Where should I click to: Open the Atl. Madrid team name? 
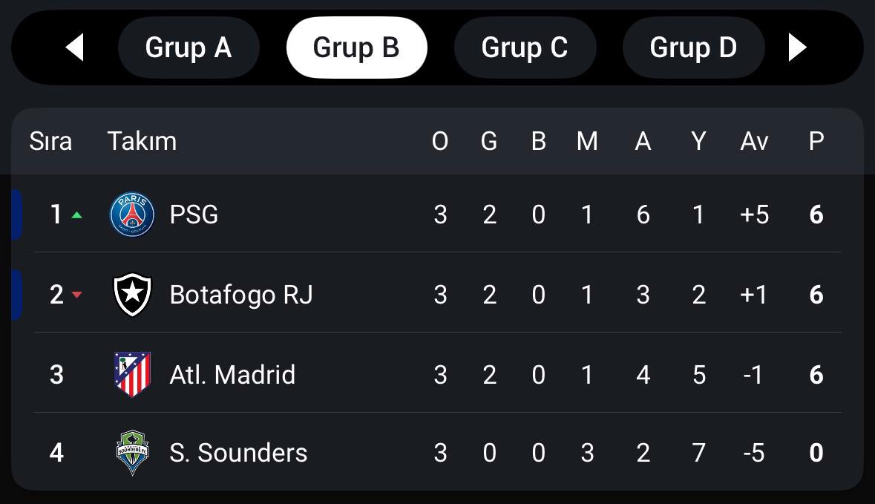tap(232, 375)
